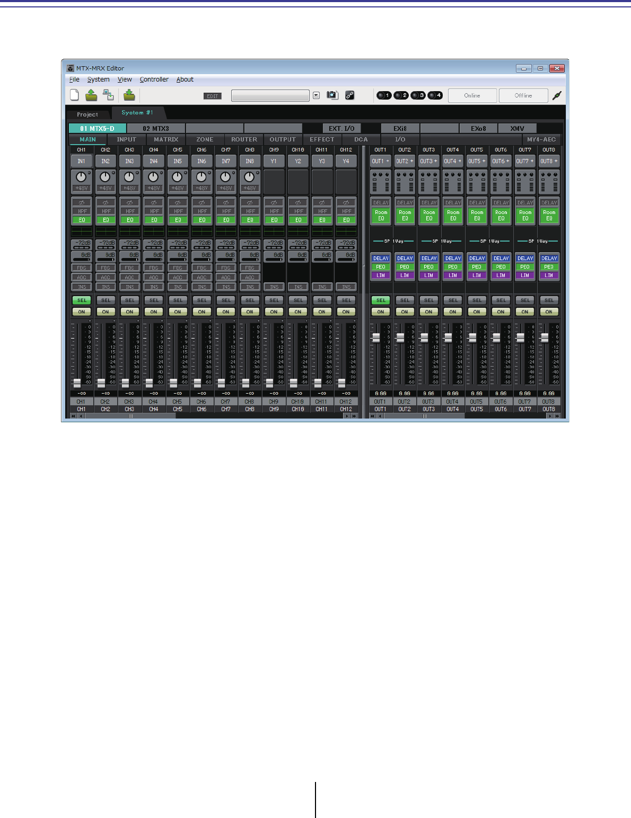Open the EXi8 external device panel
This screenshot has width=631, height=818.
(x=400, y=128)
